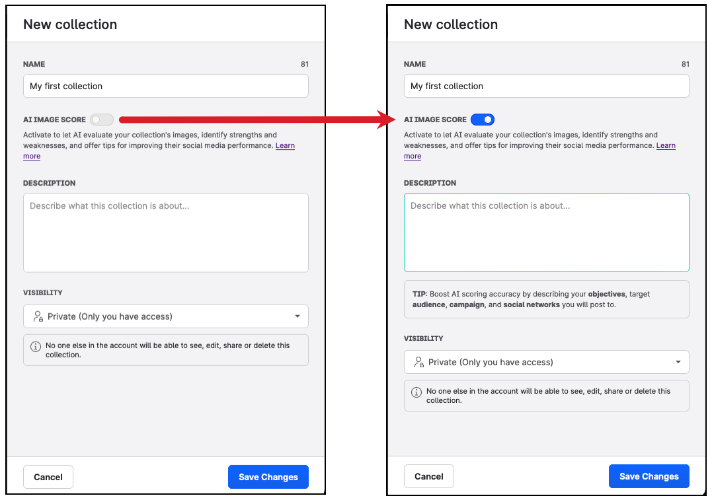
Task: Click the info icon in the right dialog's notice
Action: (416, 392)
